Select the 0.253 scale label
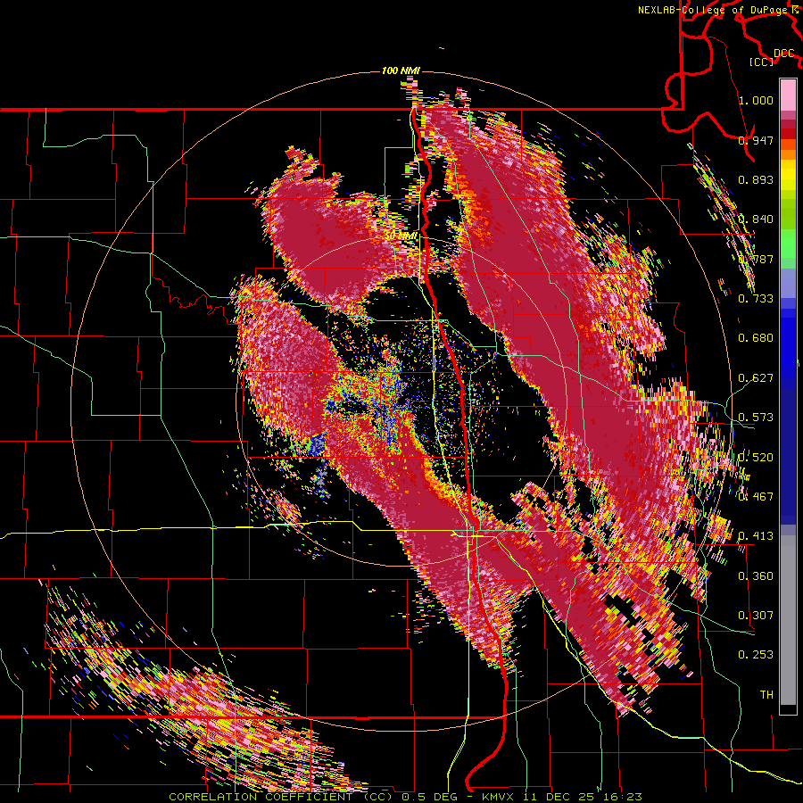803x803 pixels. [756, 655]
